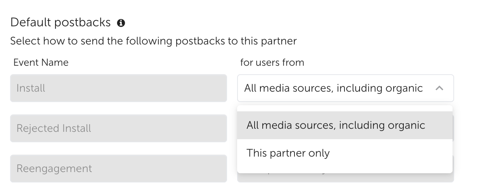Click the word "Reengagement" in the grey box
Viewport: 489px width, 191px height.
54,169
